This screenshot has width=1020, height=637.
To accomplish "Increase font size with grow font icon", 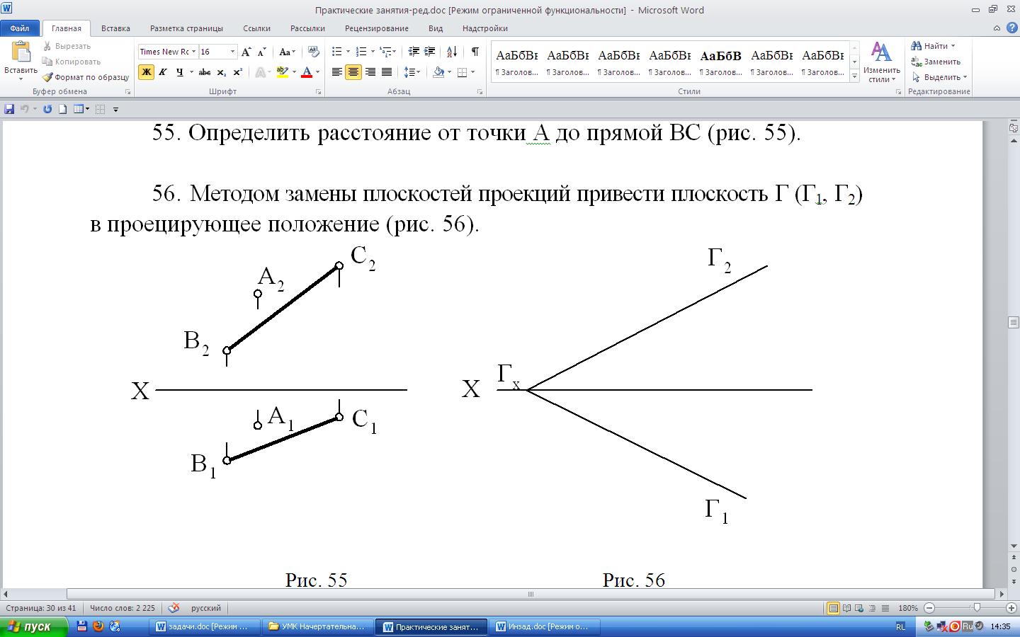I will 246,52.
